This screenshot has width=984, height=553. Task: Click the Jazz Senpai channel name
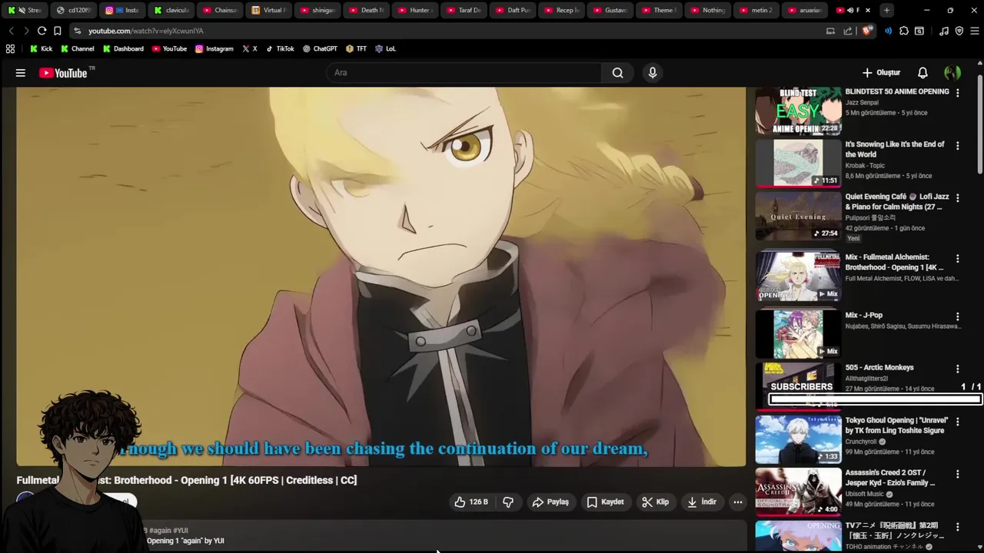click(862, 102)
